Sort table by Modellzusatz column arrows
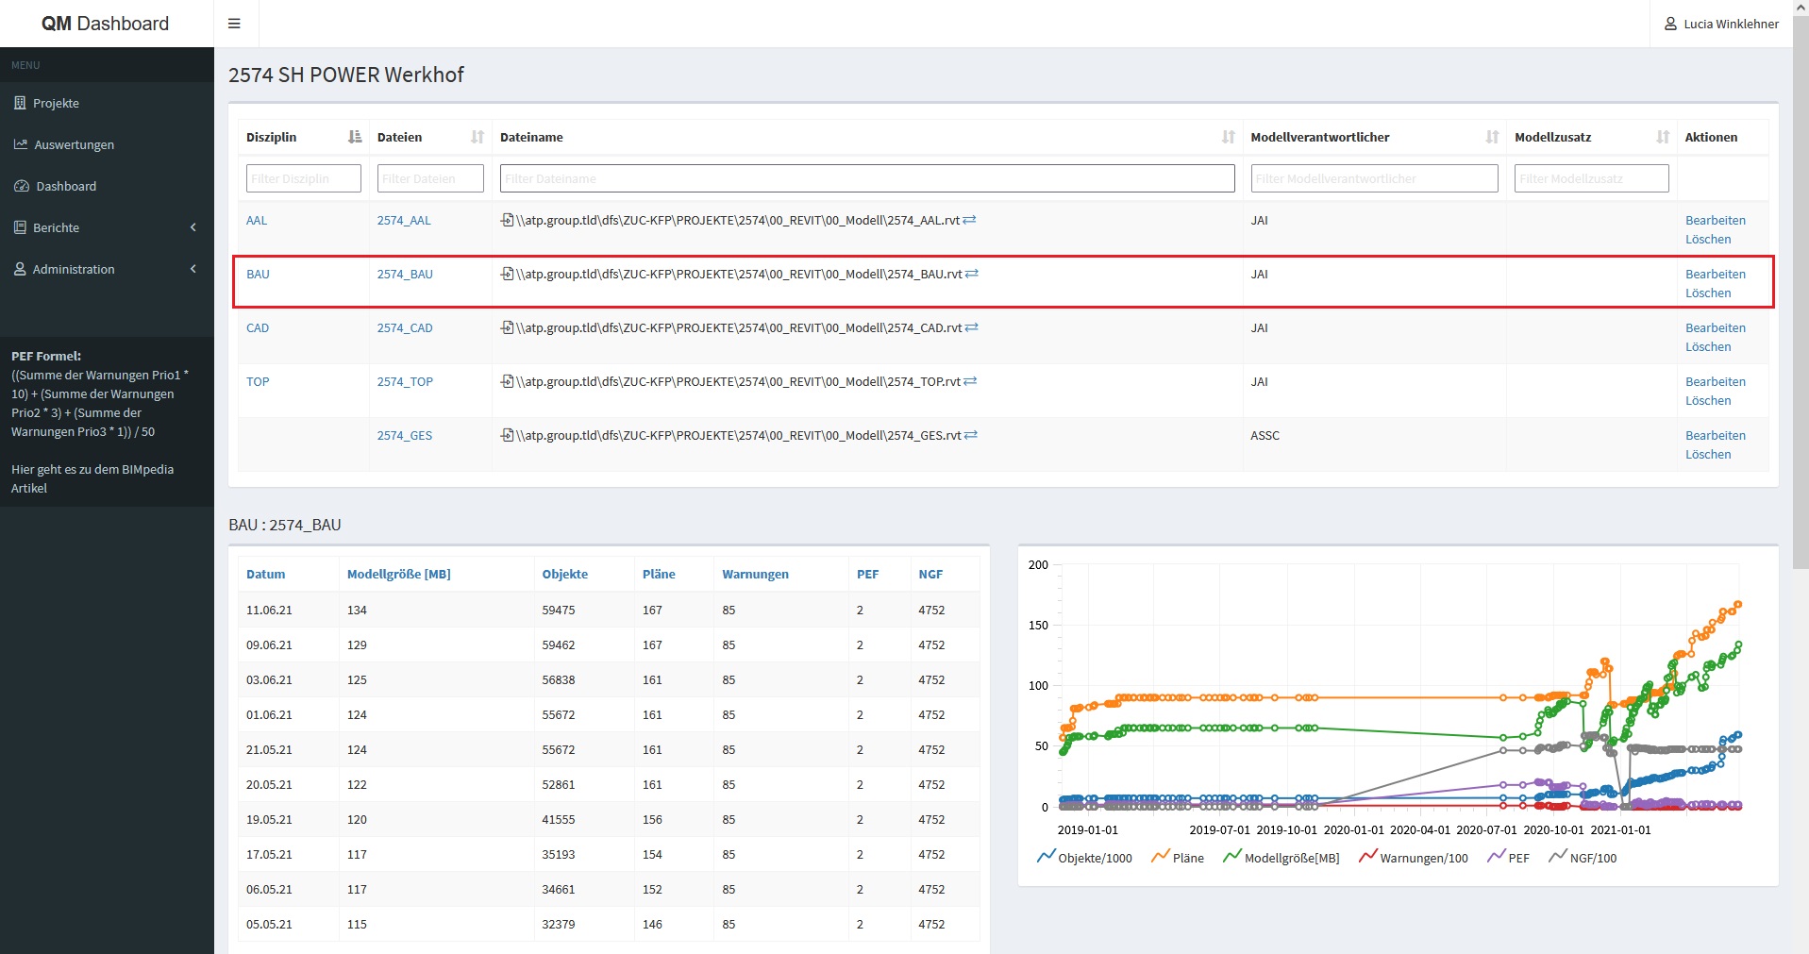 coord(1663,137)
